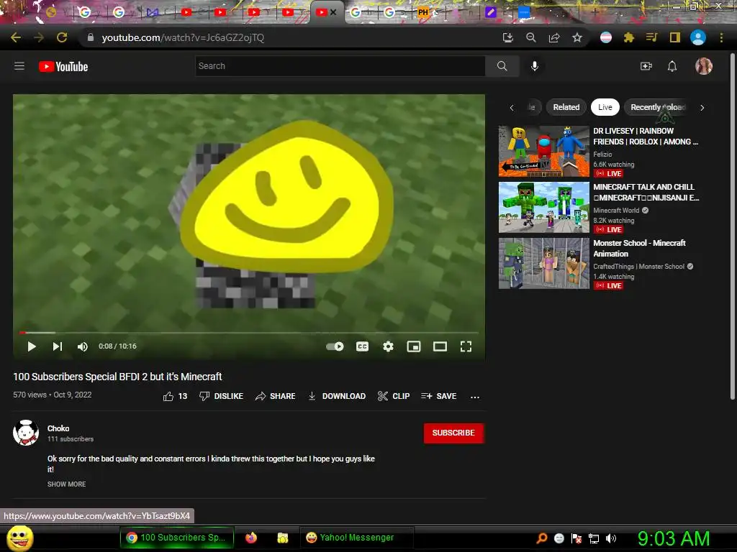Open the more actions ellipsis menu
Screen dimensions: 737x552
pos(475,397)
